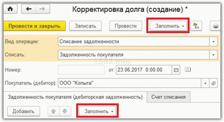
Task: Click the note icon beside date
Action: point(188,69)
